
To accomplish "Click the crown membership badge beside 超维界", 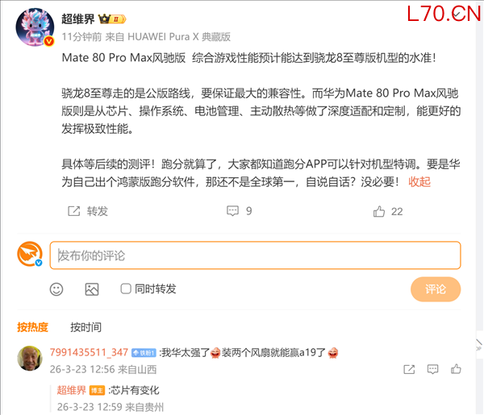I will coord(112,19).
